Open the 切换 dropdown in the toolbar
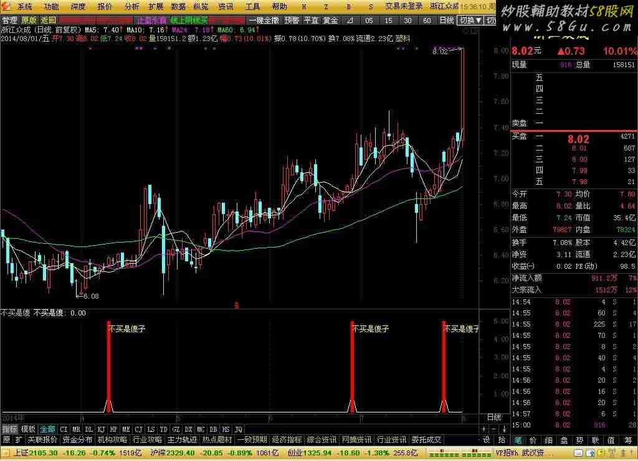638x461 pixels. click(470, 21)
